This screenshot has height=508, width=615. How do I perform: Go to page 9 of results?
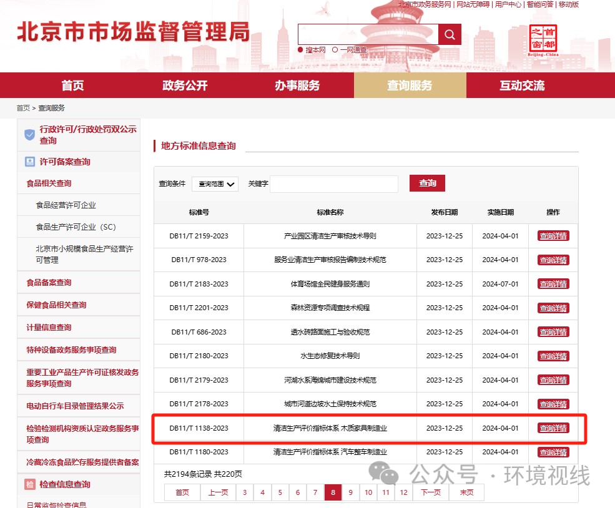[x=351, y=492]
